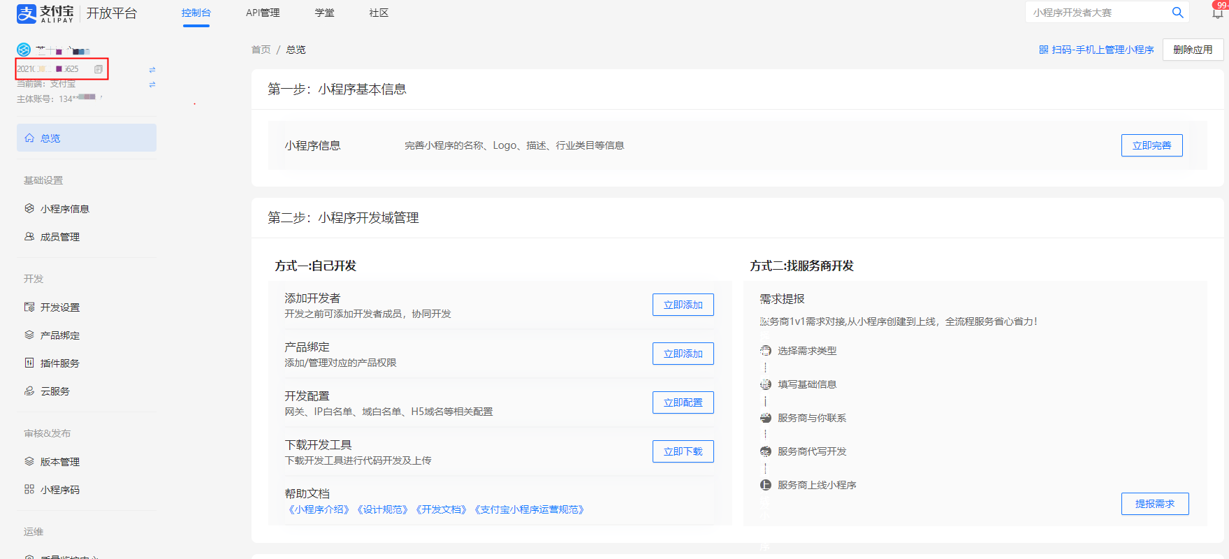Click the 删除应用 button
1229x559 pixels.
1193,50
